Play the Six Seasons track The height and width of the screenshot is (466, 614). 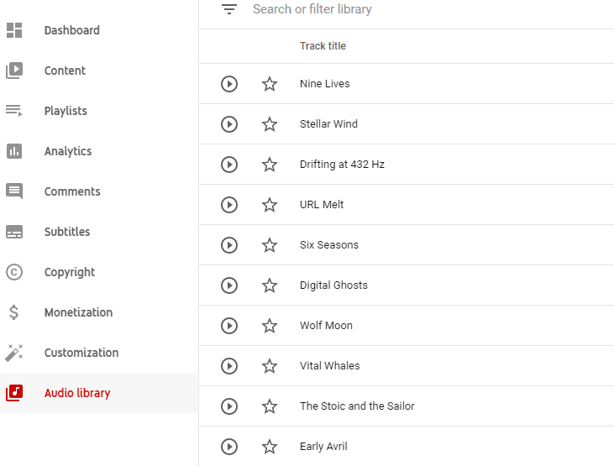coord(229,245)
